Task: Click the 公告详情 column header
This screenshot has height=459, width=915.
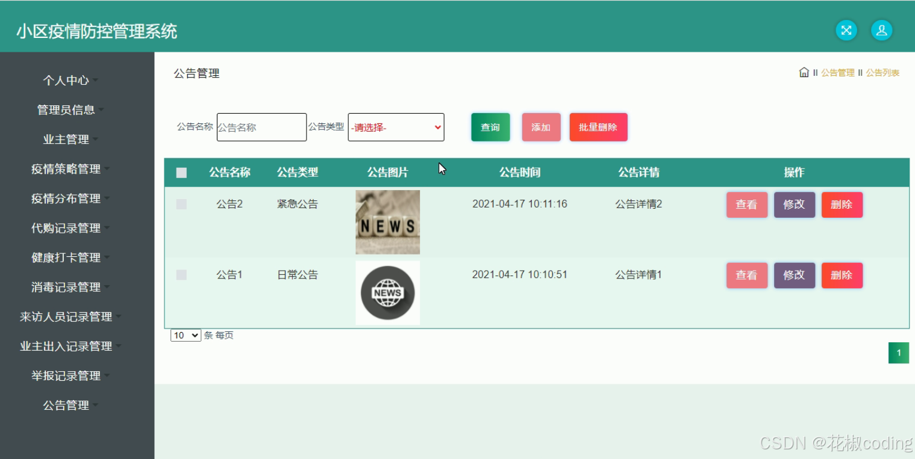Action: click(x=639, y=173)
